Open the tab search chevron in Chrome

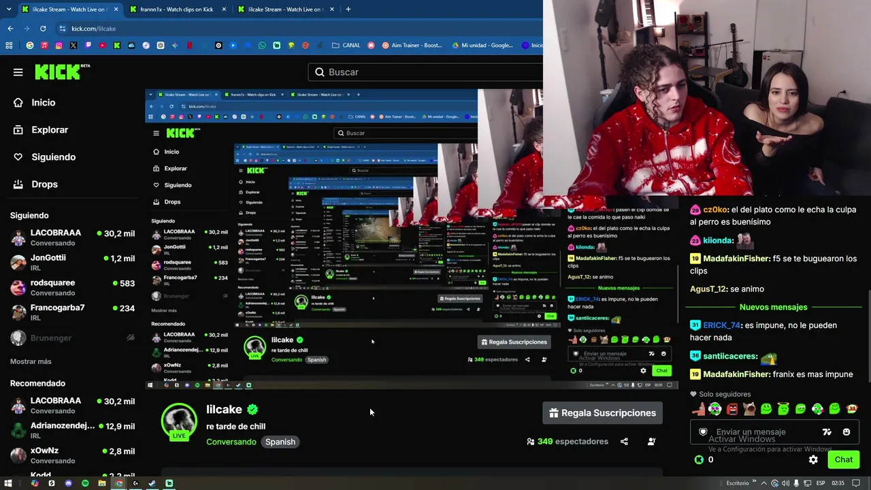[8, 9]
